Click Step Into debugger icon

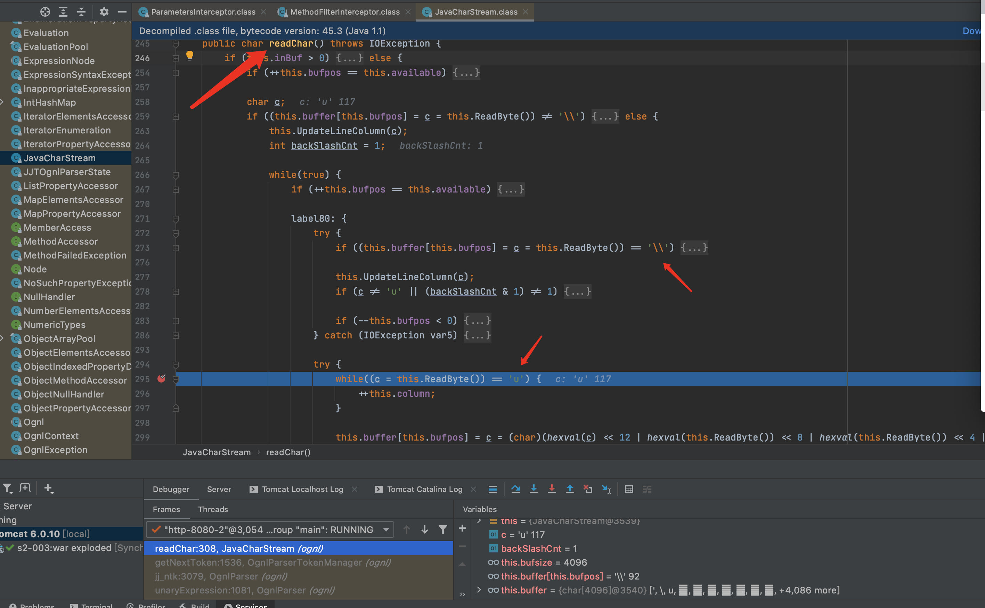(x=534, y=489)
